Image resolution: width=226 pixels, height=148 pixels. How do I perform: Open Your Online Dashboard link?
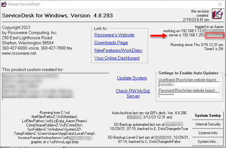click(117, 58)
